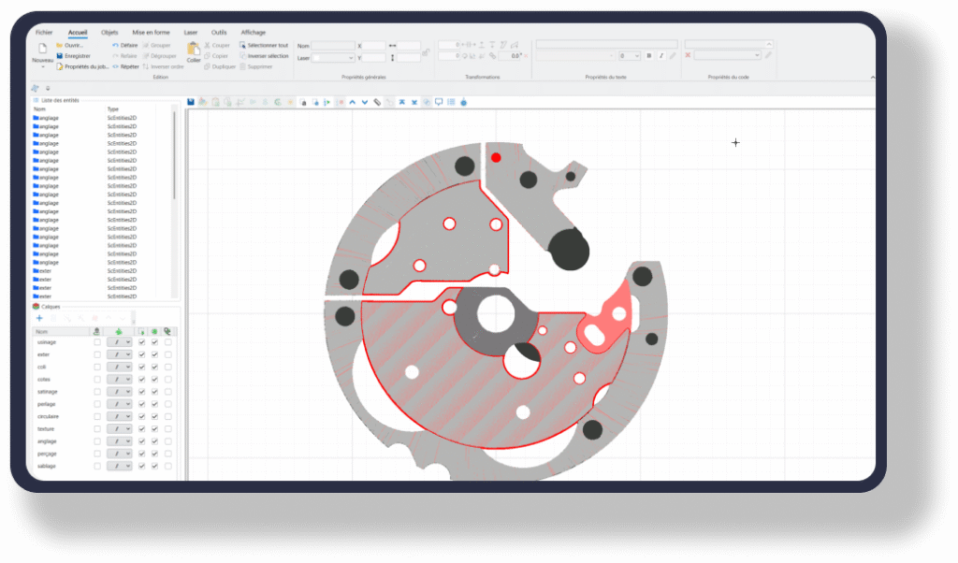Click the speech bubble icon in canvas toolbar

pos(439,101)
